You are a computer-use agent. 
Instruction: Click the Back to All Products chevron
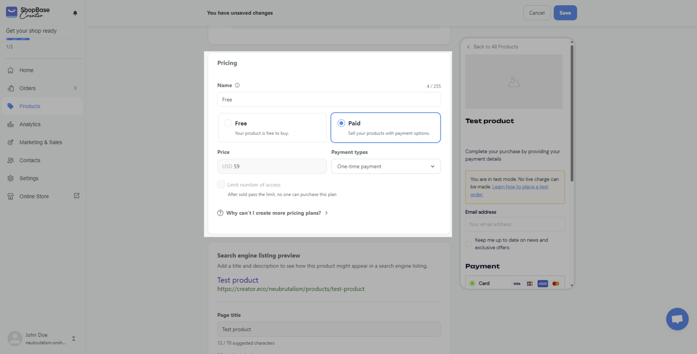468,47
